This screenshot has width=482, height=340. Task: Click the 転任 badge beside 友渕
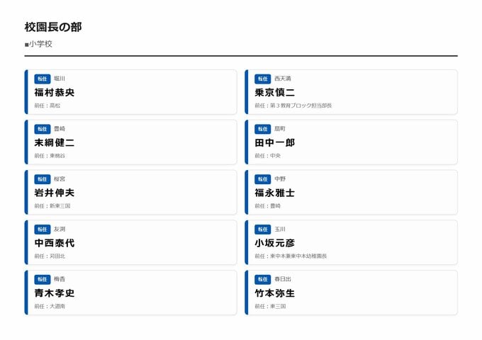tap(43, 229)
